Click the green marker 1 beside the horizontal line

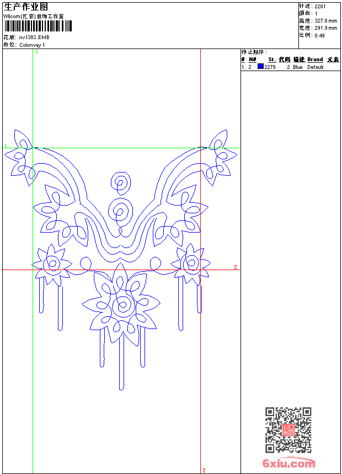point(6,146)
